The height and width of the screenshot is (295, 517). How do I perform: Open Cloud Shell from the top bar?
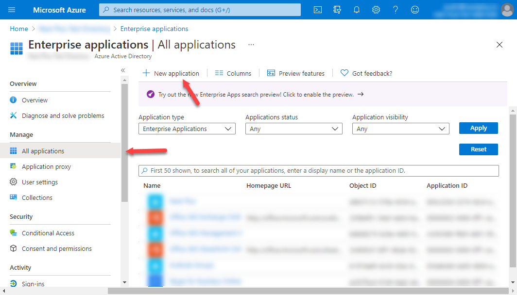317,10
